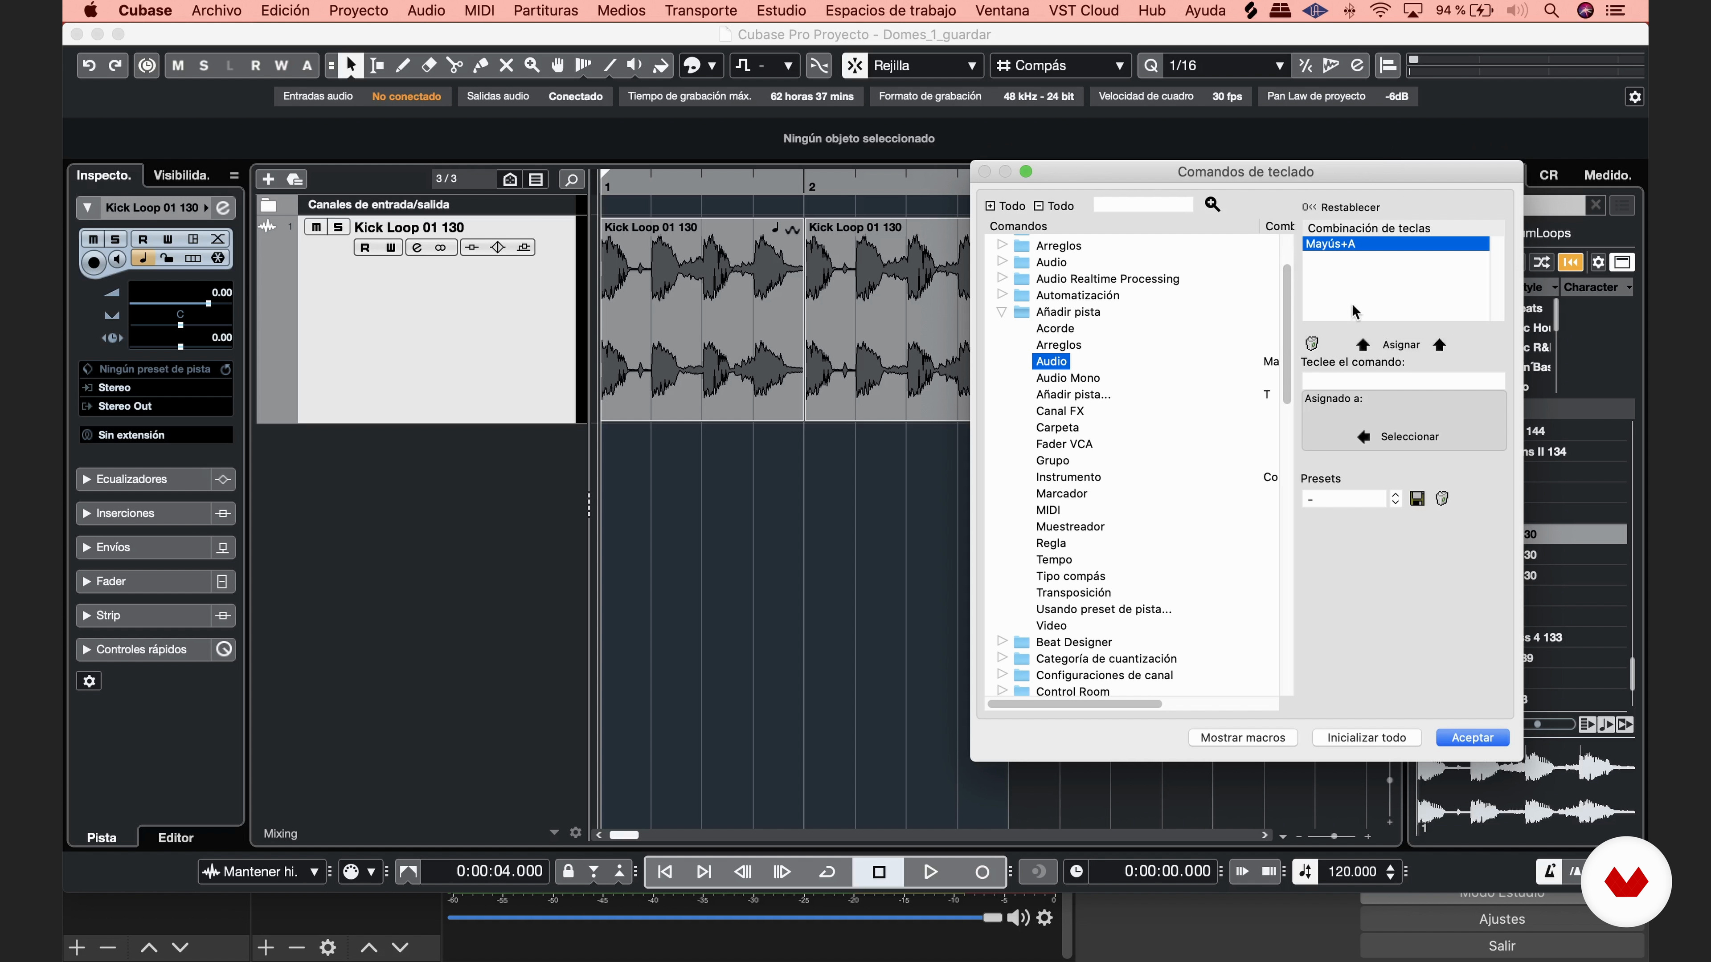This screenshot has width=1711, height=962.
Task: Click the trash icon below key combination list
Action: (x=1312, y=343)
